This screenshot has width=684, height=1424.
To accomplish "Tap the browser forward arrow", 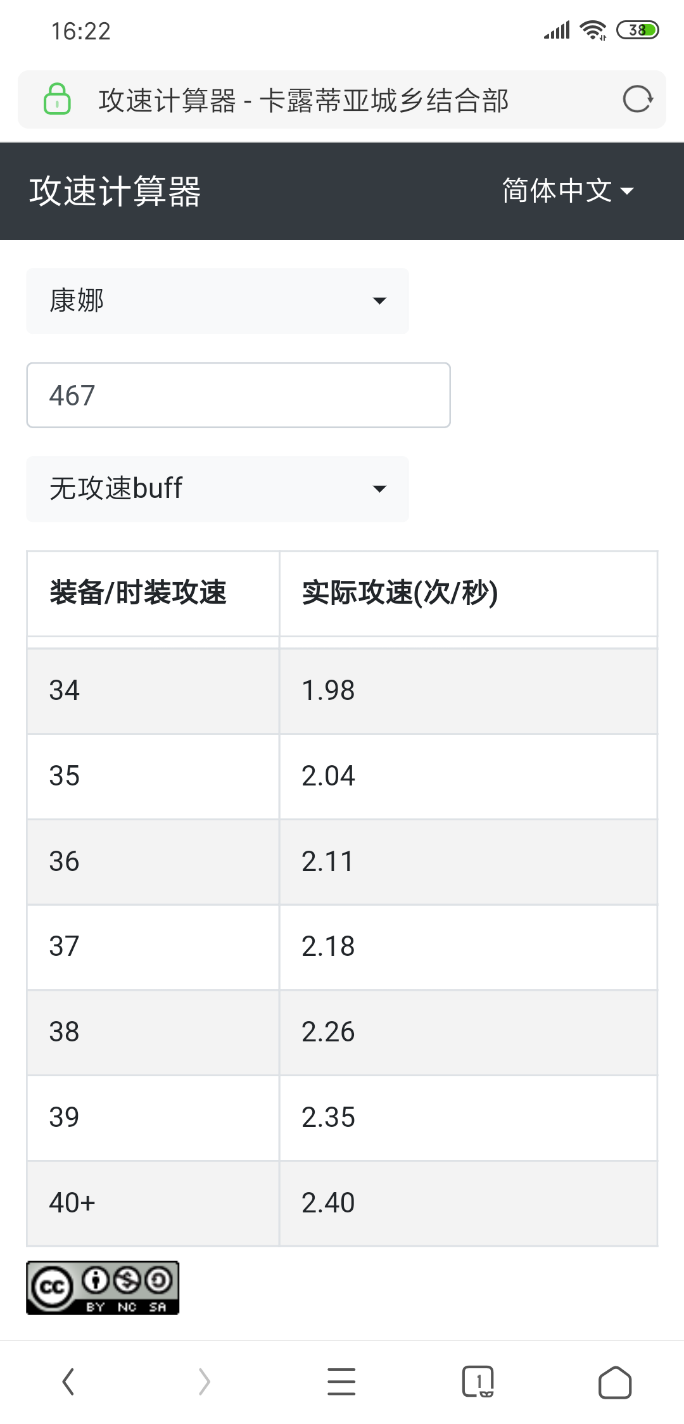I will point(204,1382).
